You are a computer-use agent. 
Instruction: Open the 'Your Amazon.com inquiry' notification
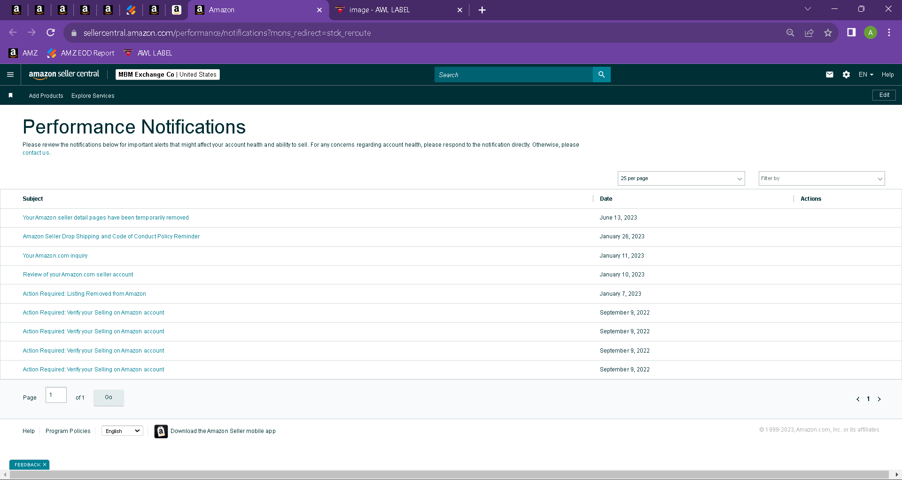point(55,256)
